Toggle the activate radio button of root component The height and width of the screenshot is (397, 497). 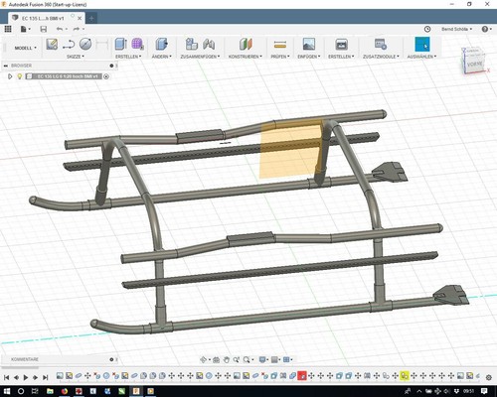[x=106, y=76]
